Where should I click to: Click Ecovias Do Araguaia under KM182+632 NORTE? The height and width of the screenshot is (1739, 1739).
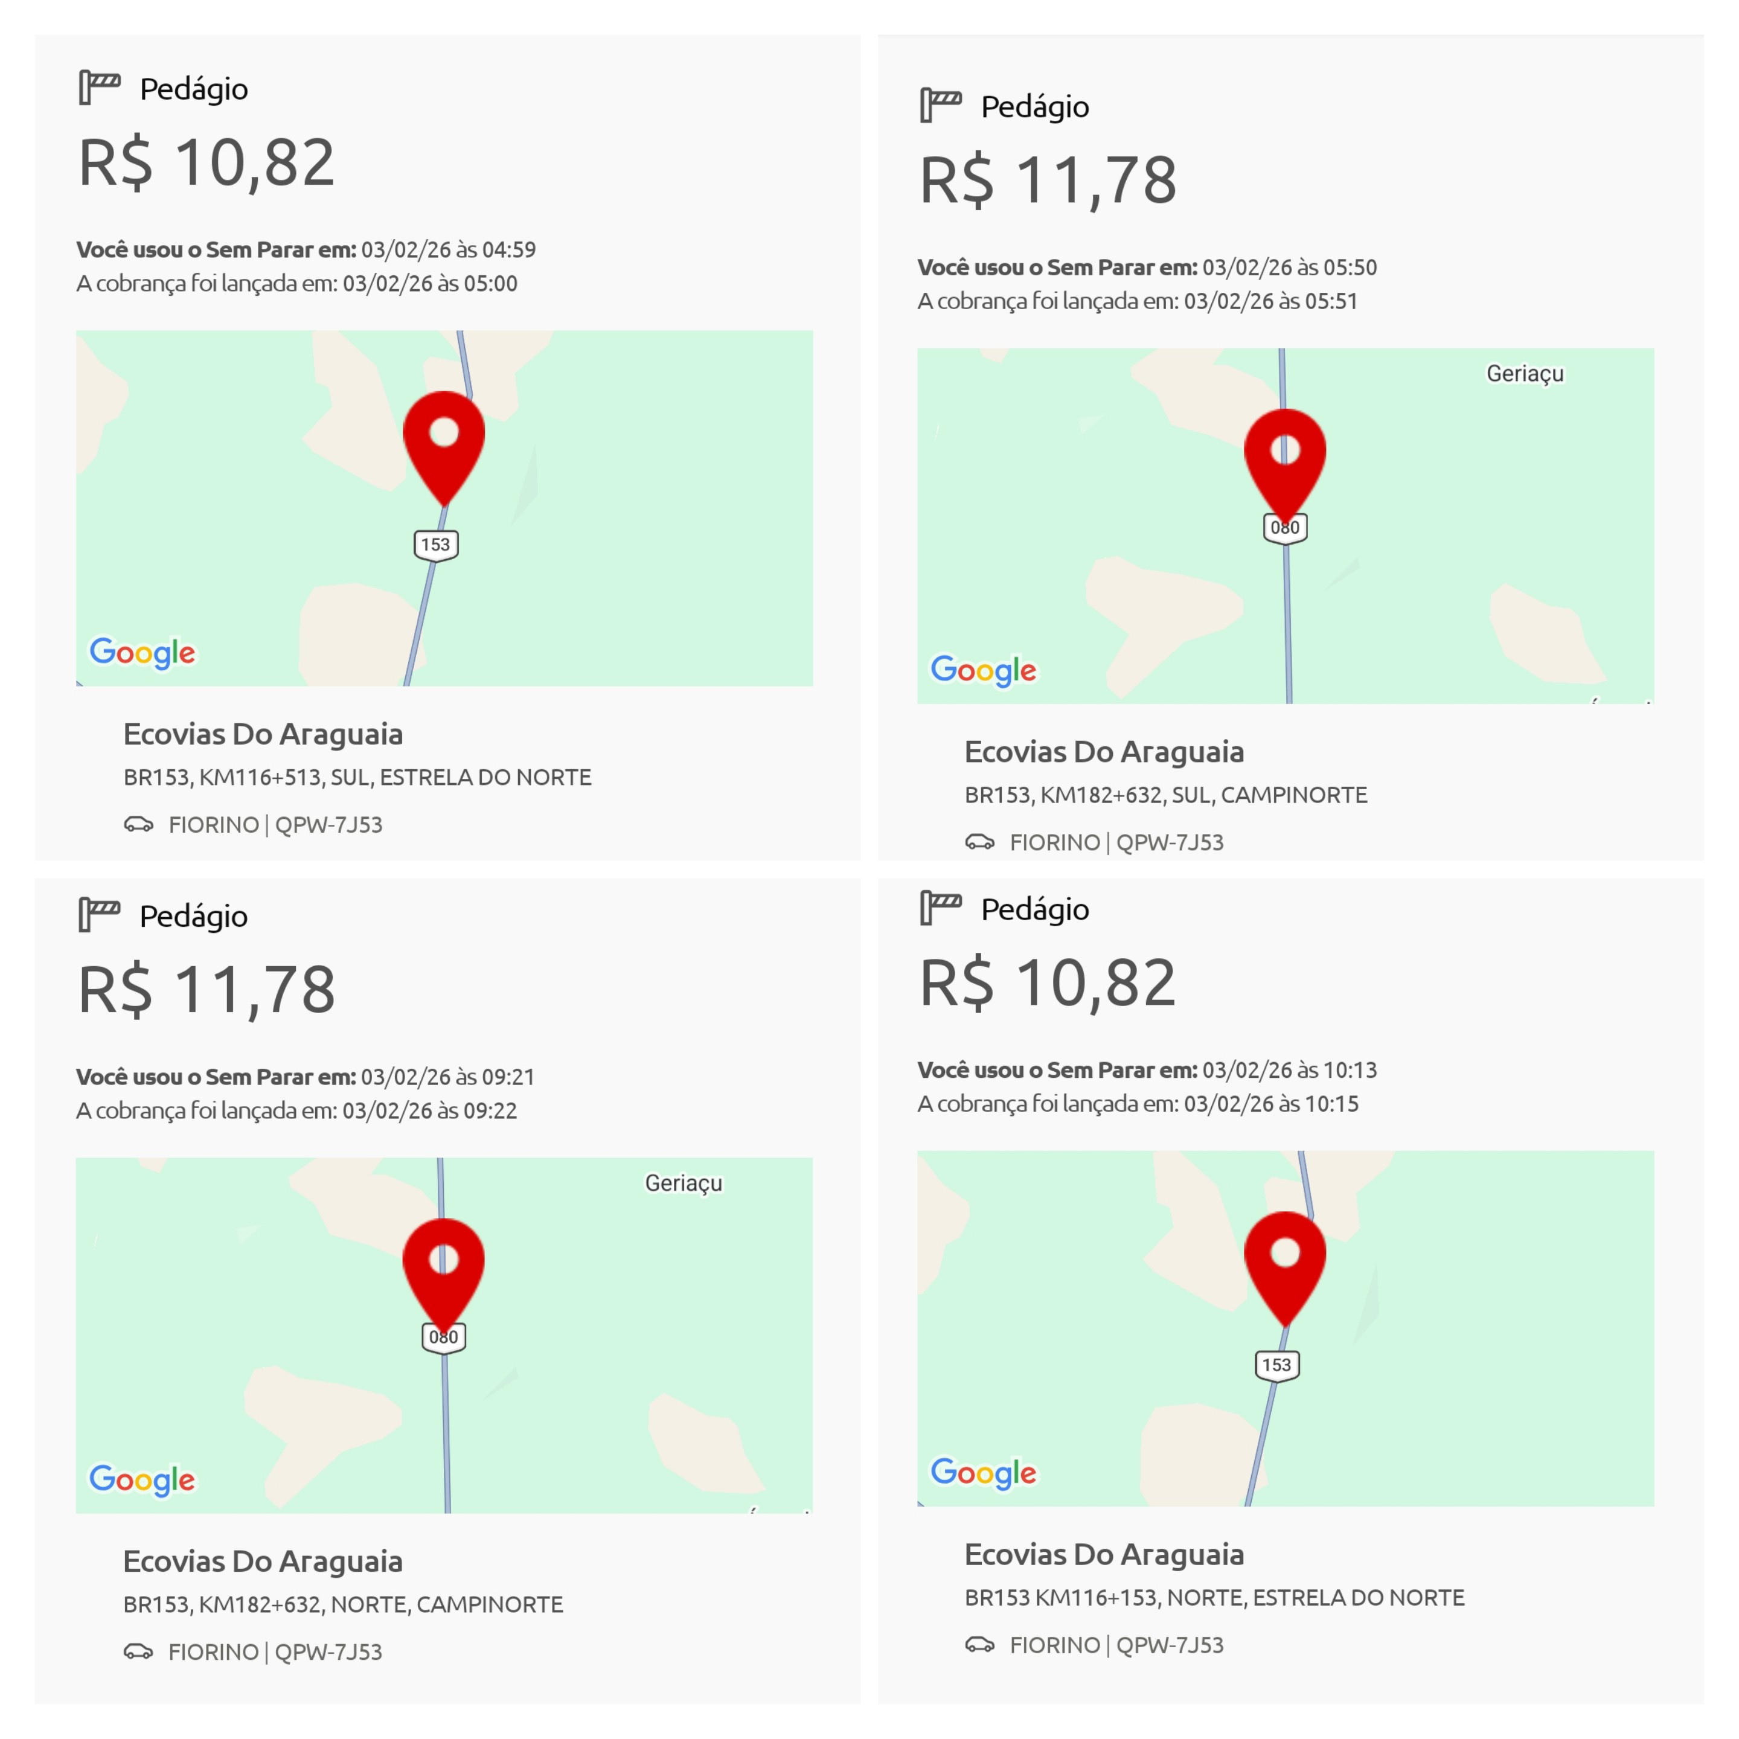tap(263, 1561)
